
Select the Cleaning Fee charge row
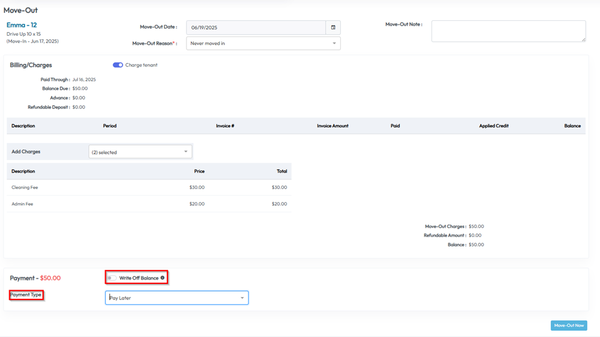click(x=25, y=187)
